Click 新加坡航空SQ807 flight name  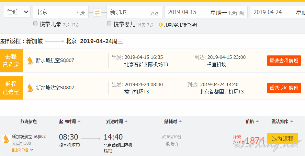pyautogui.click(x=55, y=60)
